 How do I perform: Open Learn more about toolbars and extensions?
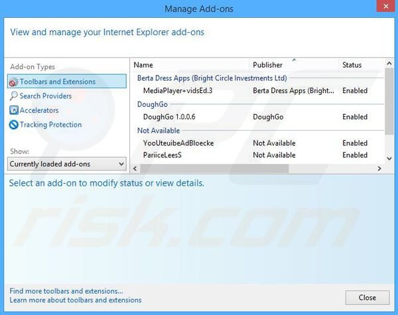(x=76, y=300)
